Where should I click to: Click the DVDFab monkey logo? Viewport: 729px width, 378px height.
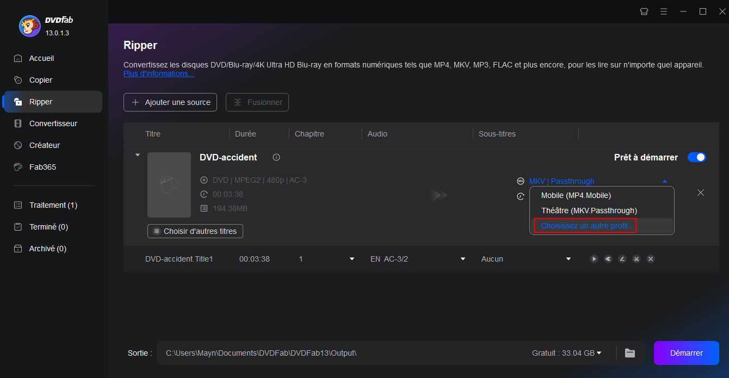29,26
